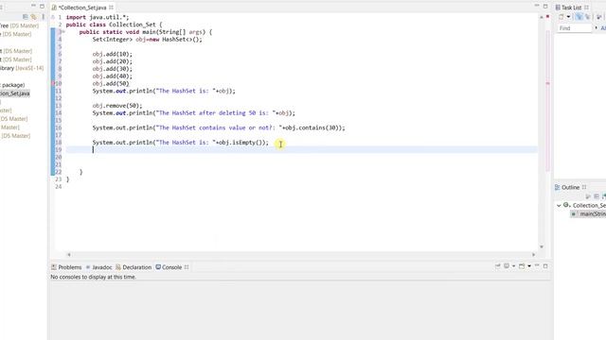Toggle the Categorized tasks icon in Task List
The height and width of the screenshot is (340, 606).
[x=579, y=17]
